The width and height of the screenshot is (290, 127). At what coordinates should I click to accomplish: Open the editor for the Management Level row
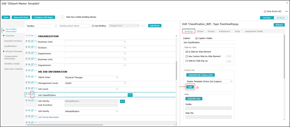(32, 83)
